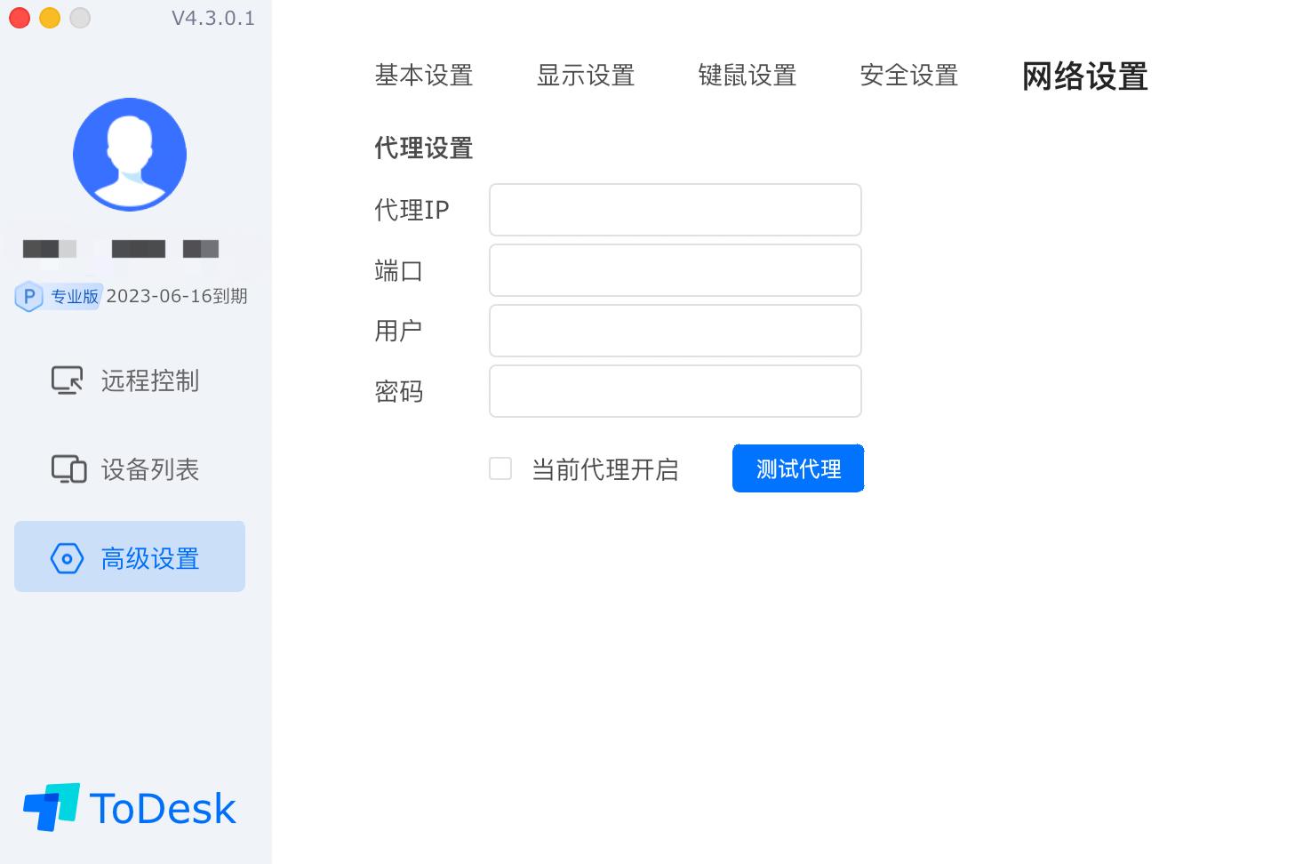The width and height of the screenshot is (1303, 864).
Task: Click the 专业版 membership badge icon
Action: 29,297
